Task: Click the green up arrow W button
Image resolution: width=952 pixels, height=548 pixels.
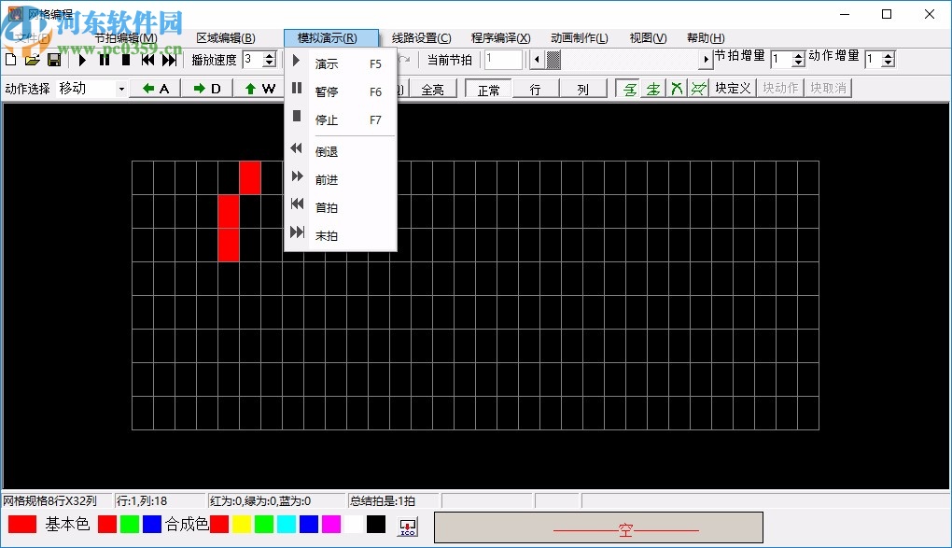Action: pos(260,89)
